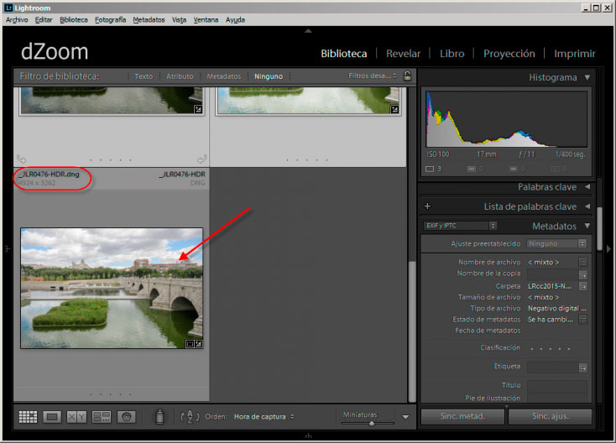
Task: Click arrow icon beside Nombre de la copia
Action: 583,274
